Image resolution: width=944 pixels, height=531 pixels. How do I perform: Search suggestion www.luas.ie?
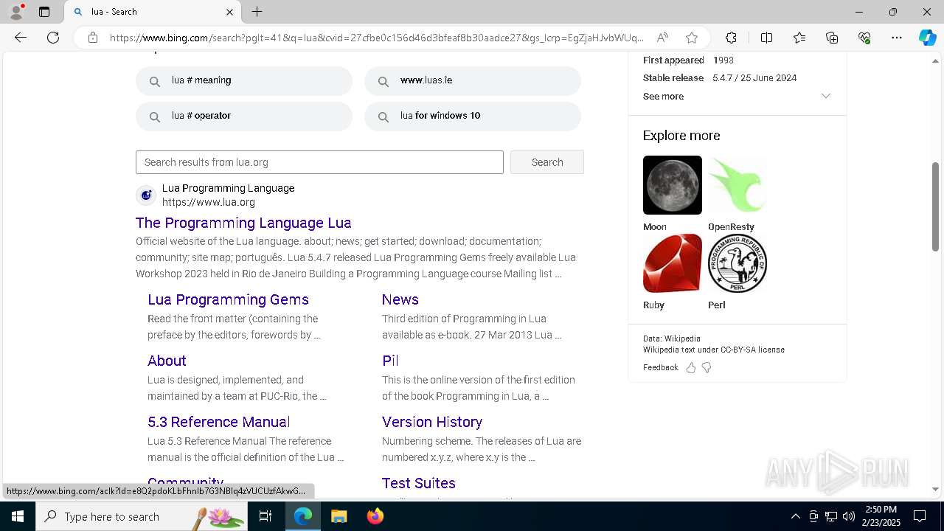[x=473, y=80]
